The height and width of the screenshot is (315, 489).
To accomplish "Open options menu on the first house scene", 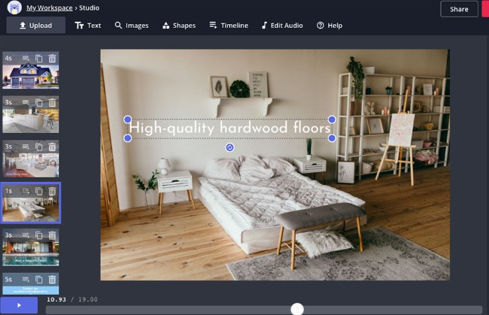I will (x=26, y=58).
